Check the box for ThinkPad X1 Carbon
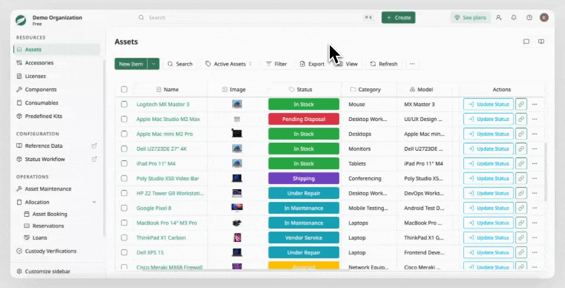 pyautogui.click(x=124, y=238)
